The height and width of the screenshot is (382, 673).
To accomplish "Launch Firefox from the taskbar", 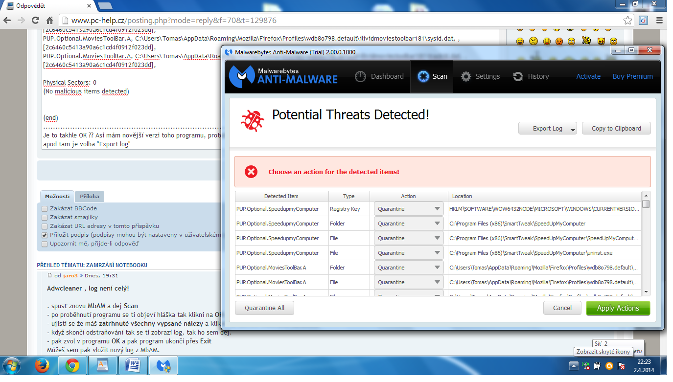I will [43, 365].
